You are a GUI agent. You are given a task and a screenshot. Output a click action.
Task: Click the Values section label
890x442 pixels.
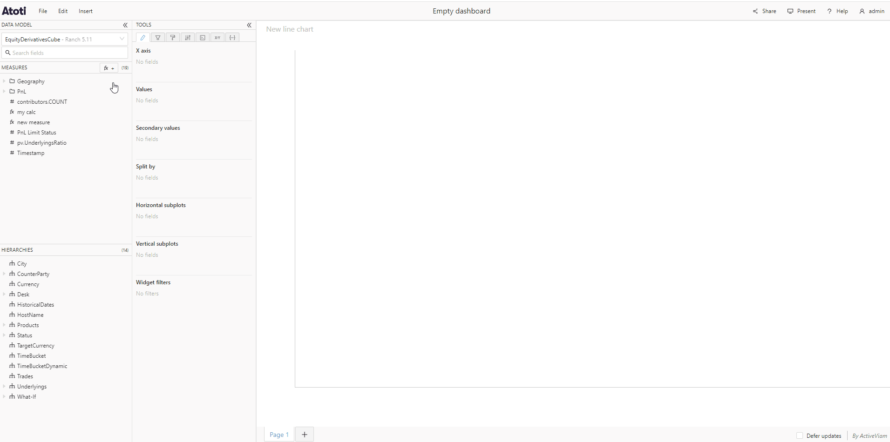144,89
